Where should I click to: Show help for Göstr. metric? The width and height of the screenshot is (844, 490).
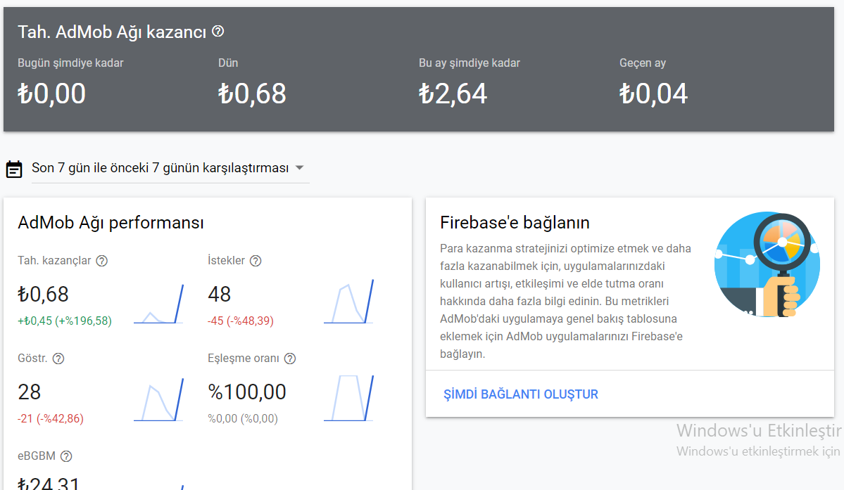point(58,359)
